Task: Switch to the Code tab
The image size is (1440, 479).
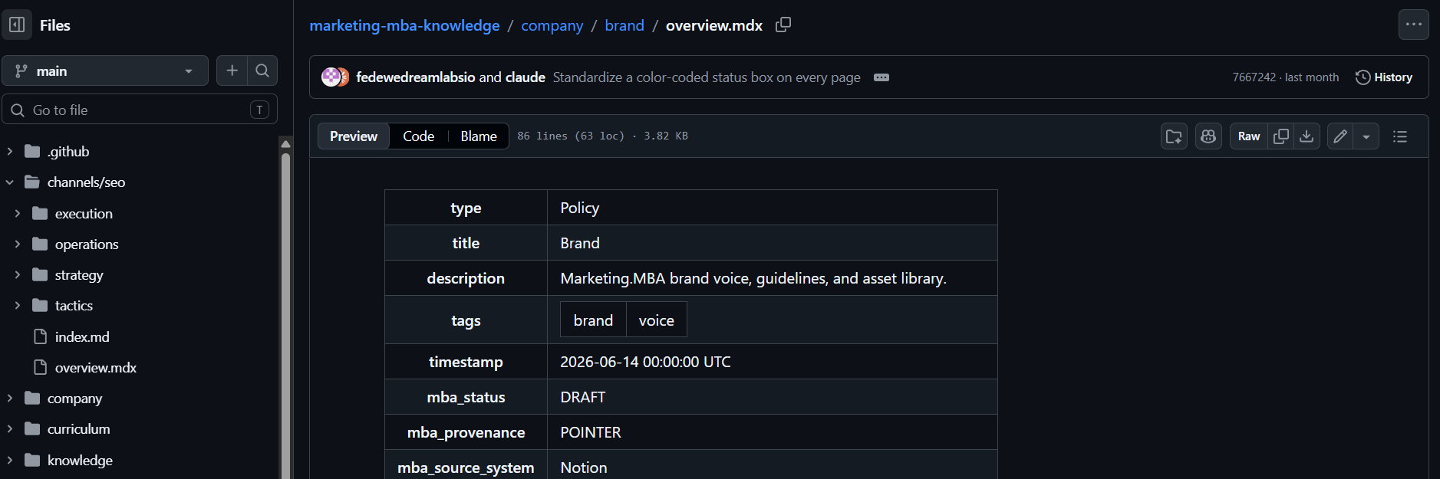Action: point(419,136)
